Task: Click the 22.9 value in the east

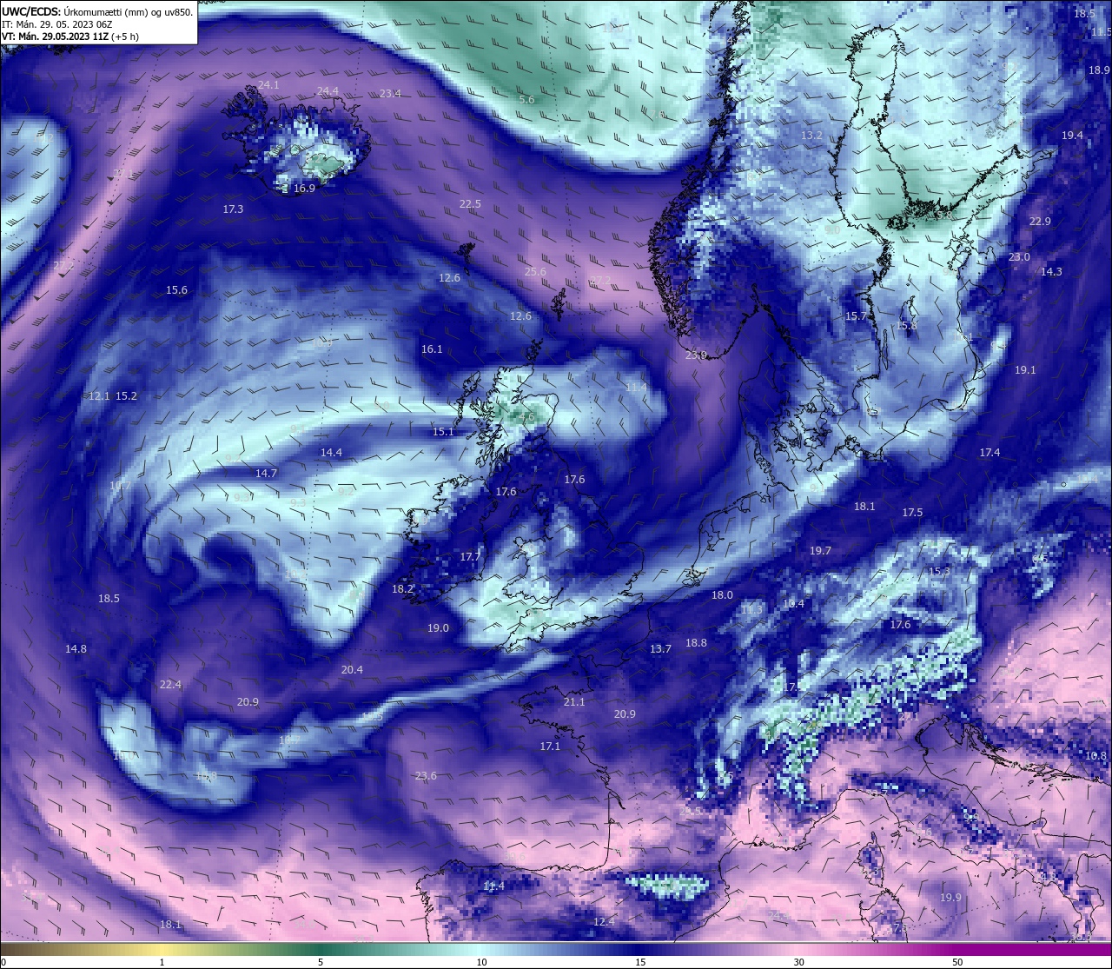Action: 1040,222
